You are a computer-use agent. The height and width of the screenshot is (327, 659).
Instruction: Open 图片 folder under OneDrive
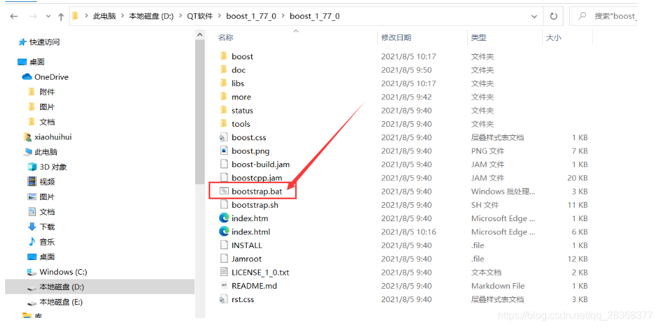(47, 106)
